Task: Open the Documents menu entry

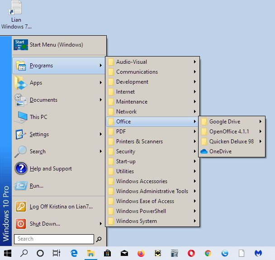Action: coord(43,100)
